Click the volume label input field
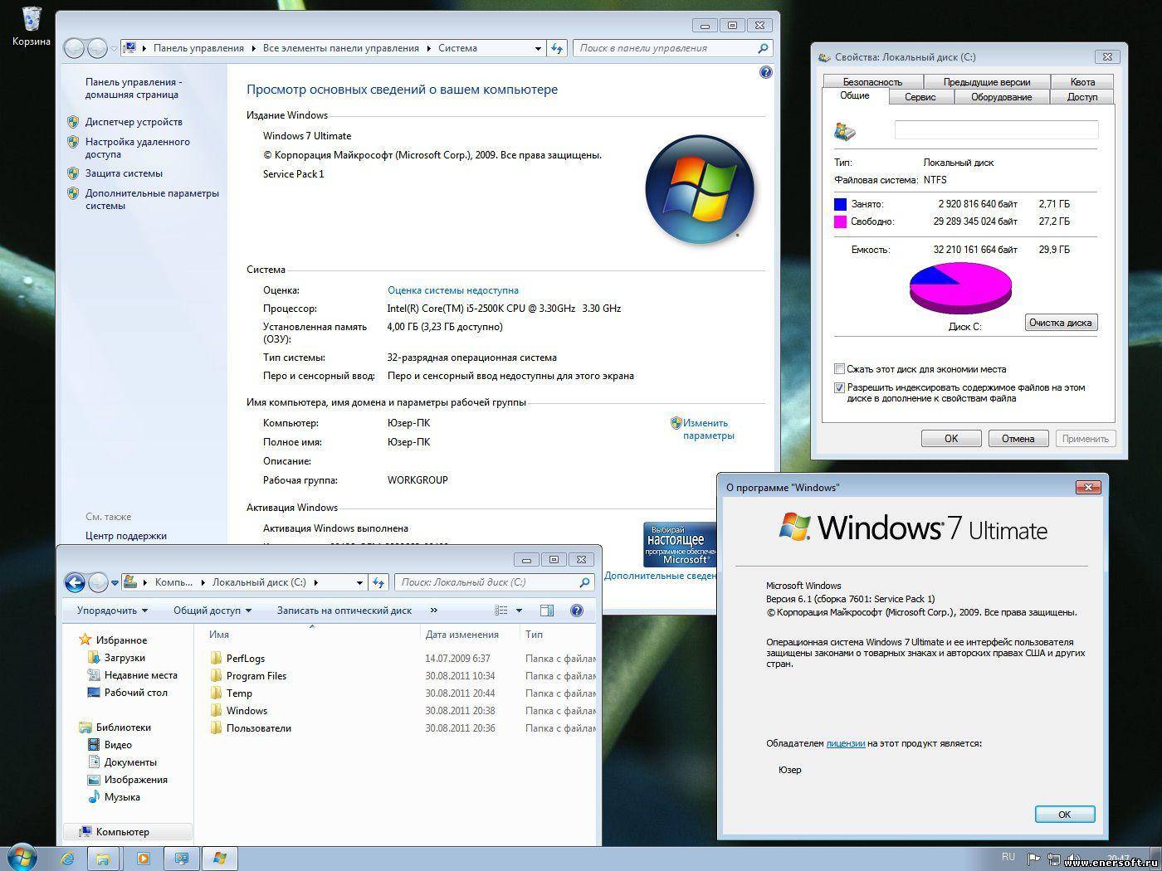Viewport: 1162px width, 871px height. coord(996,130)
